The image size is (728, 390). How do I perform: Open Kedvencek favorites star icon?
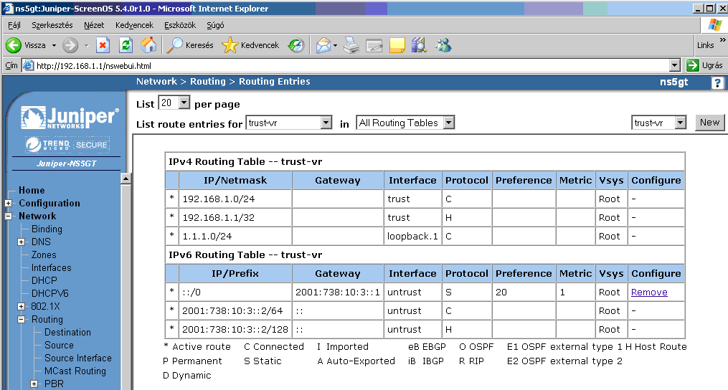[x=230, y=45]
